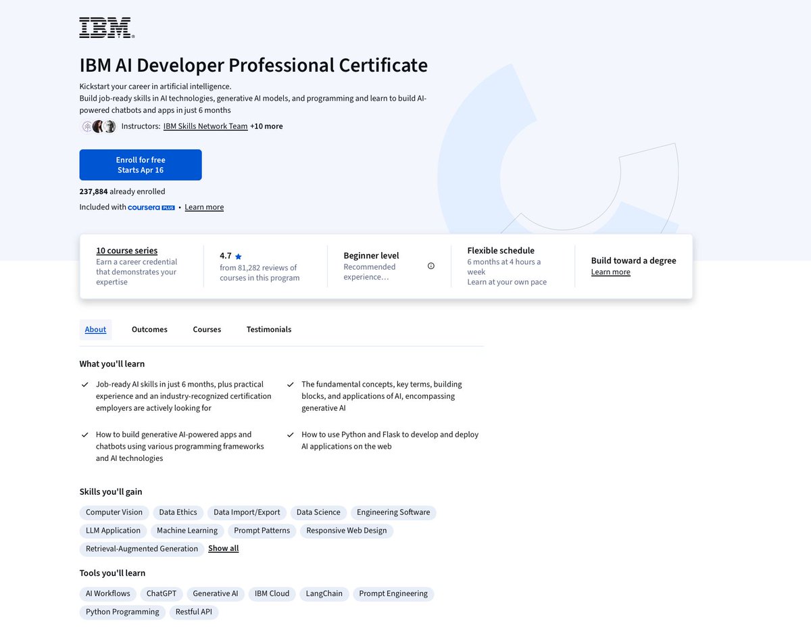The image size is (811, 634).
Task: Open the IBM Skills Network Team page
Action: click(x=205, y=126)
